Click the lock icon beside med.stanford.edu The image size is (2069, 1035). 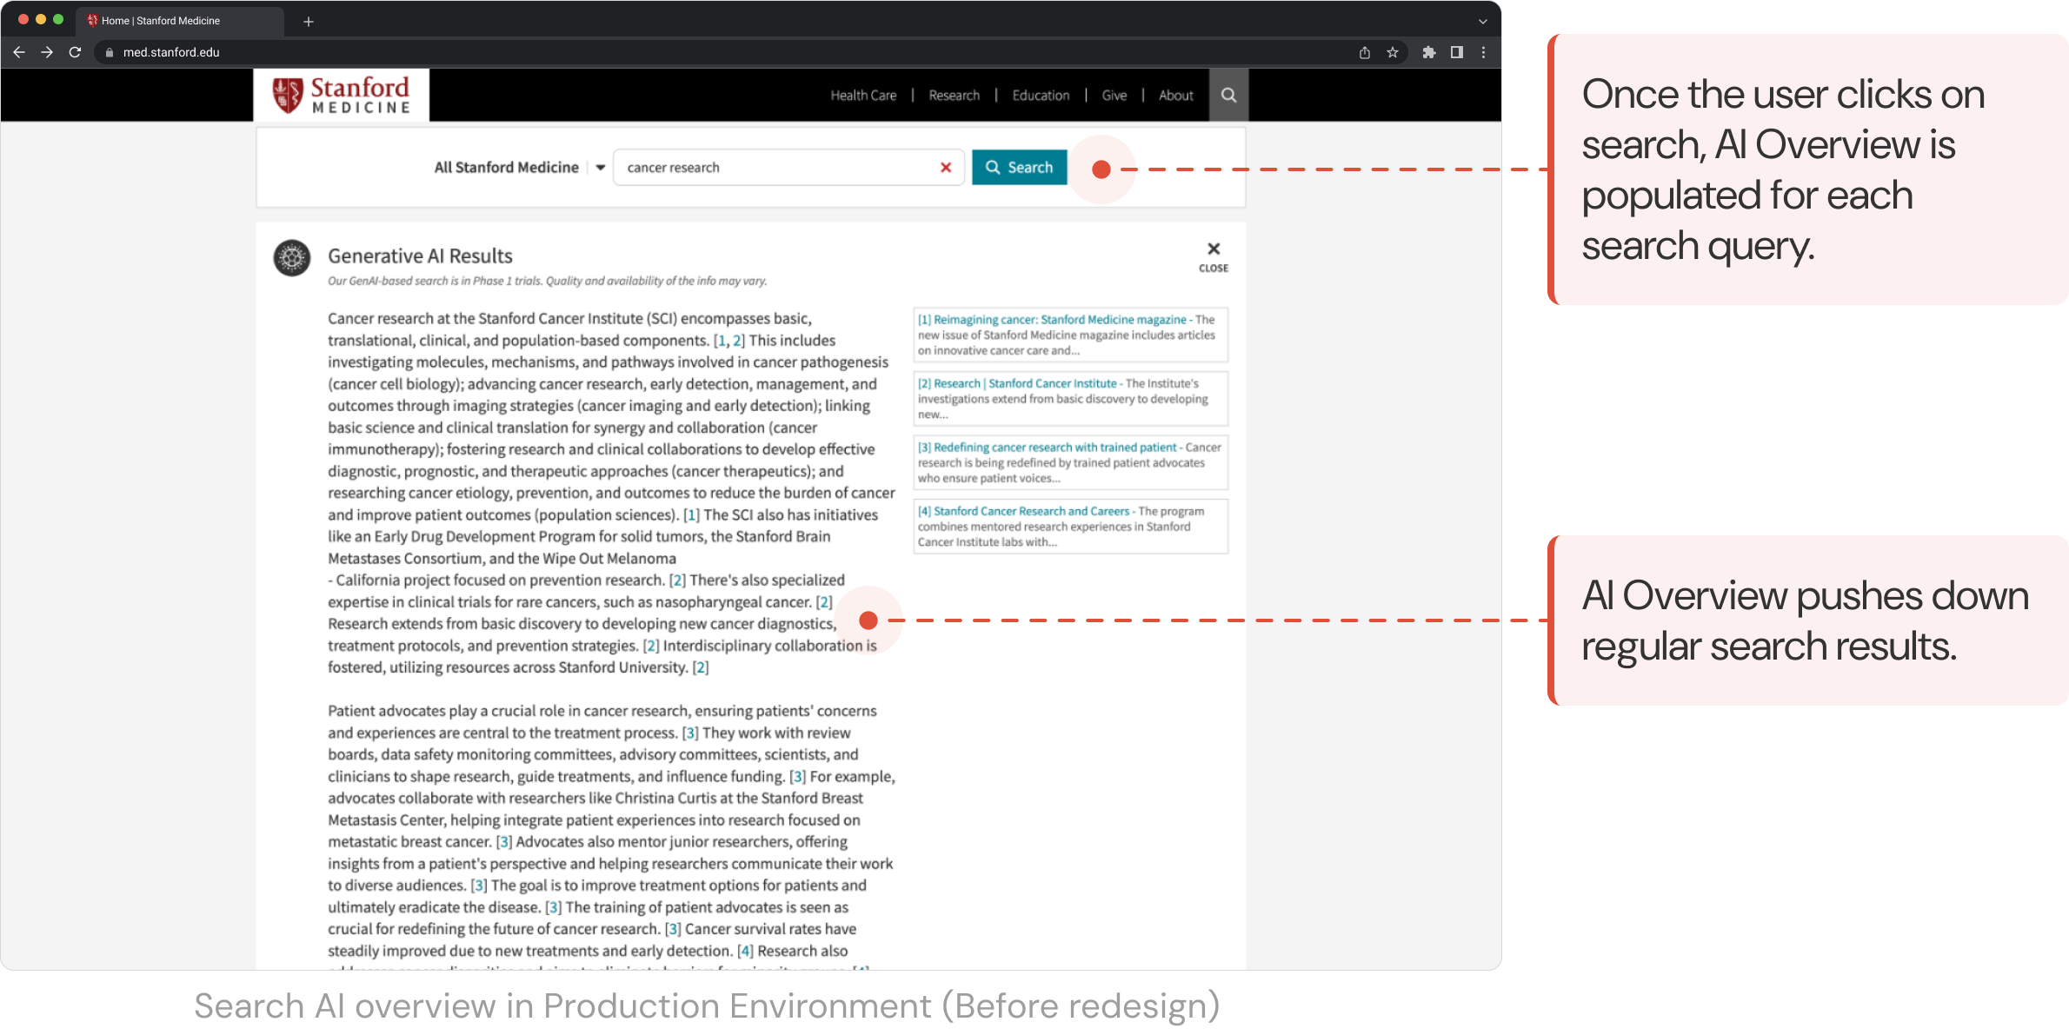click(x=110, y=52)
